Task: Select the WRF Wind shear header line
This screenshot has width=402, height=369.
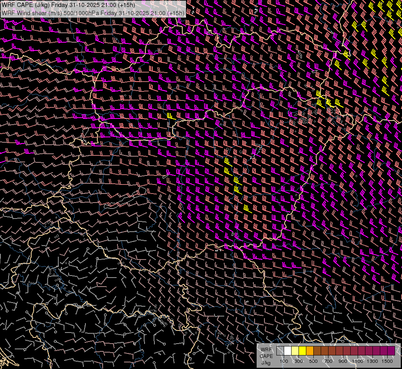Action: (93, 13)
